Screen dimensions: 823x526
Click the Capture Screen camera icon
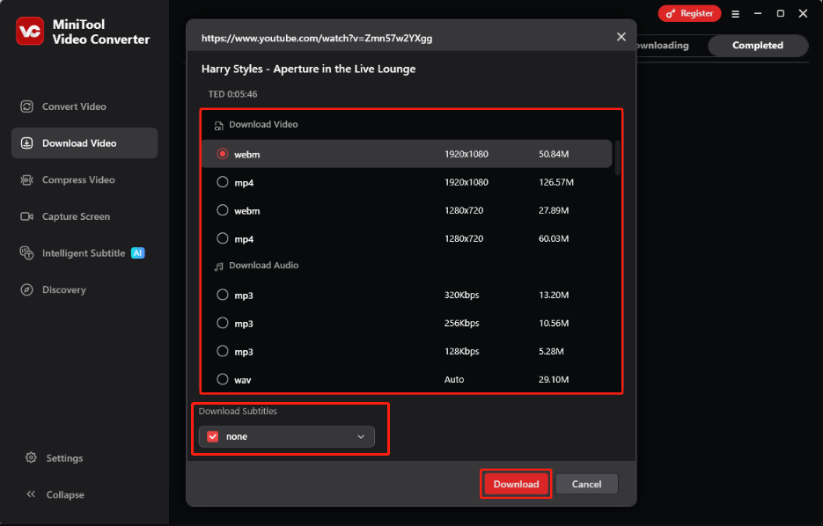tap(26, 216)
